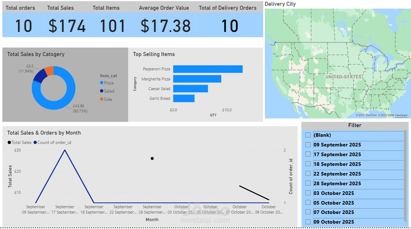Enable the "17 September 2025" filter

tap(308, 154)
